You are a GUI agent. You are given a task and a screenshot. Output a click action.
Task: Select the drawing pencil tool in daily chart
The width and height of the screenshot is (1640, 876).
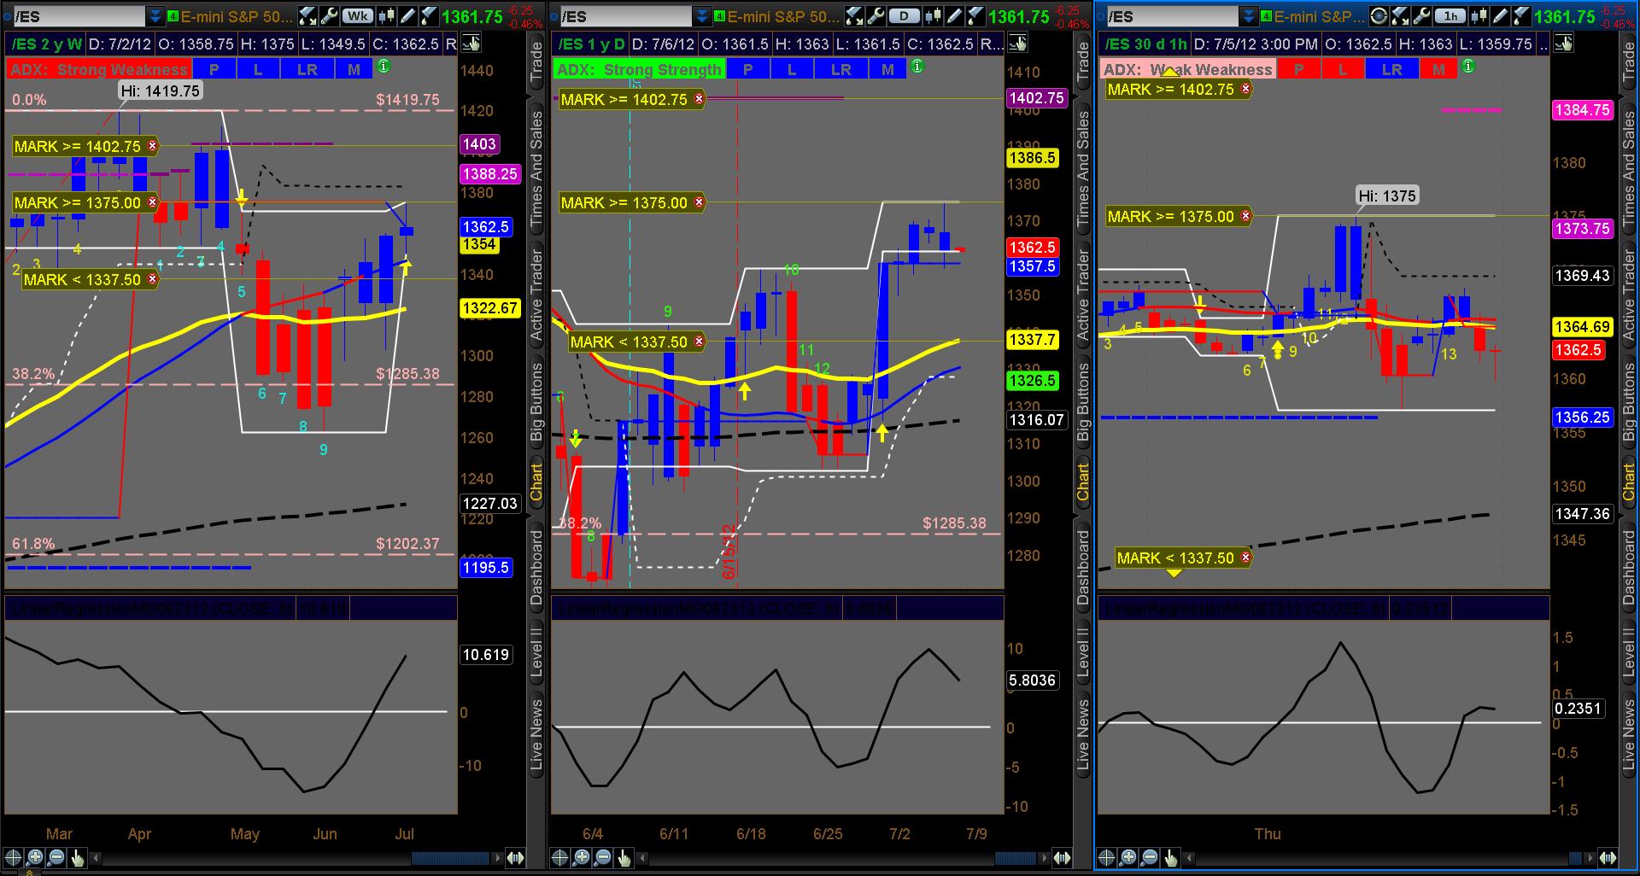point(955,16)
